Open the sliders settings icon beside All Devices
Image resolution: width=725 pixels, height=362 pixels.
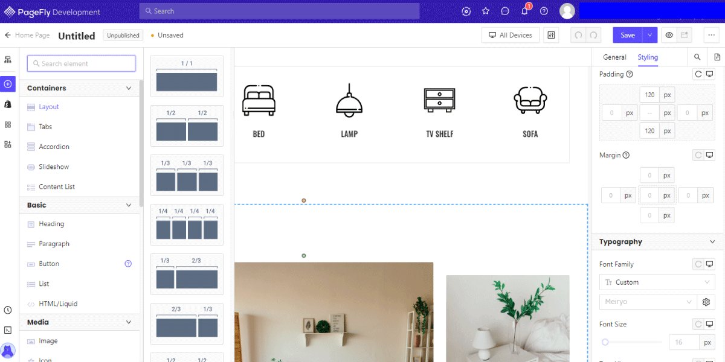551,35
